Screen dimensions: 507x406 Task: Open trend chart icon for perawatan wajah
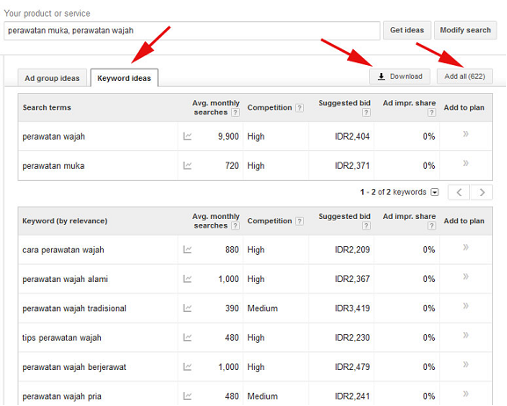click(187, 136)
